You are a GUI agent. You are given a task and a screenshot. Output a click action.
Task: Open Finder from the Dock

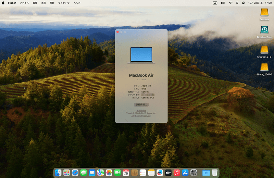[58, 173]
